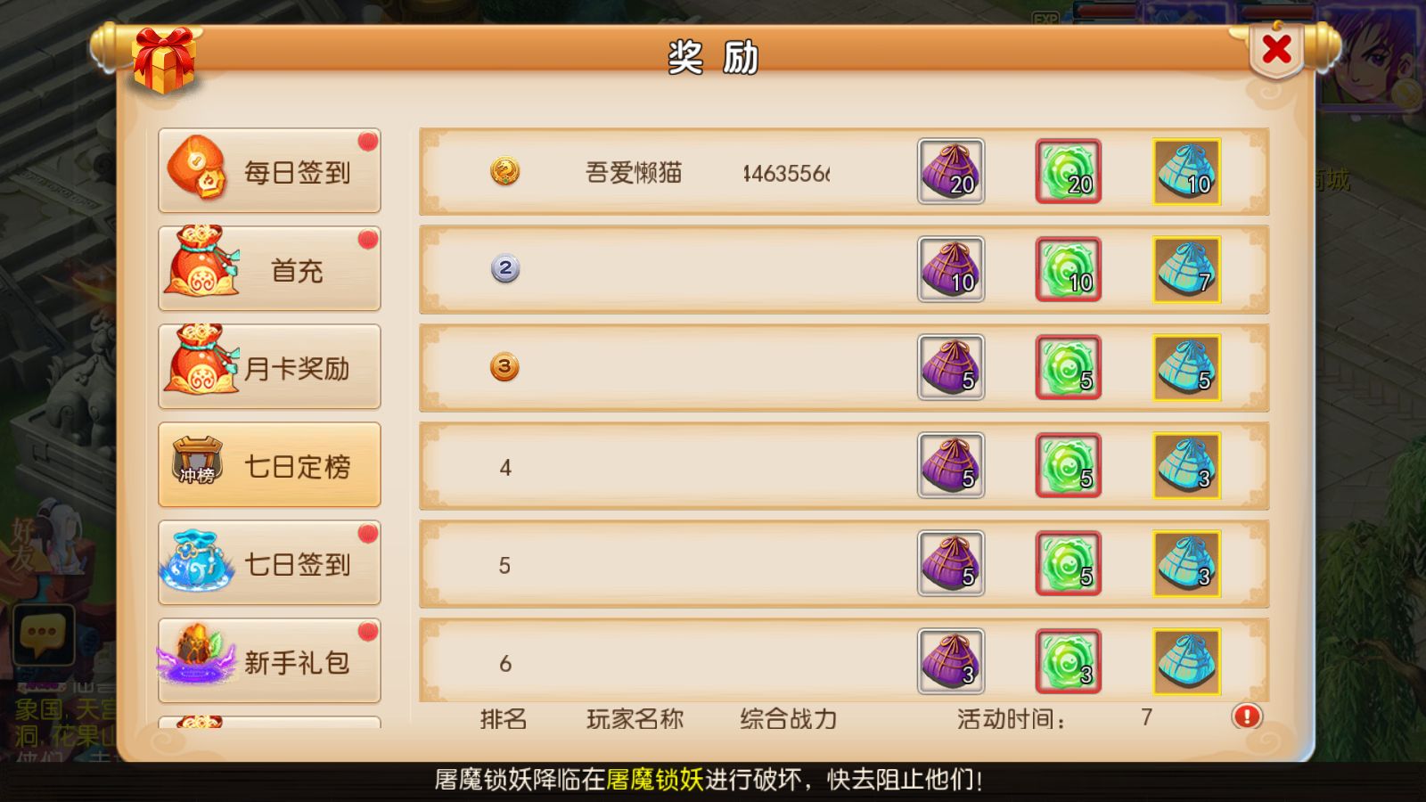This screenshot has height=802, width=1426.
Task: Open the 月卡奖励 monthly card tab
Action: click(269, 367)
